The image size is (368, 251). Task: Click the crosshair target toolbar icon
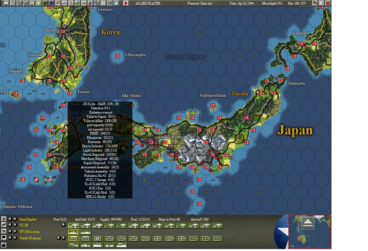pyautogui.click(x=97, y=3)
